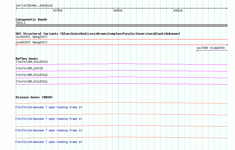Open the first C7orf10 OMIM disease gene link

point(49,107)
